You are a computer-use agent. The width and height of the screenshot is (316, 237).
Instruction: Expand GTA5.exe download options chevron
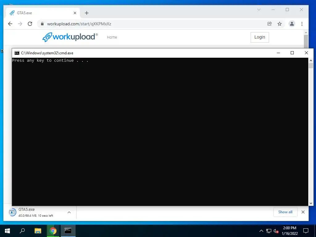(x=69, y=212)
